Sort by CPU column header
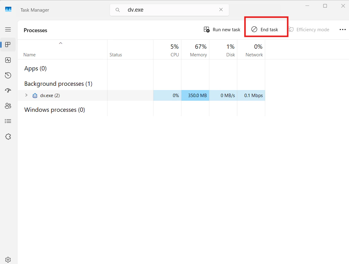The image size is (349, 264). pos(167,50)
